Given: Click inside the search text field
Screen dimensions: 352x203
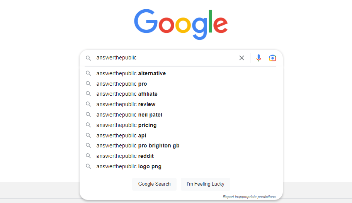Looking at the screenshot, I should (174, 58).
